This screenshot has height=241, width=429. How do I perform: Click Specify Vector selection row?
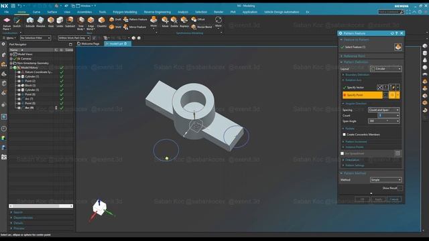pyautogui.click(x=359, y=88)
